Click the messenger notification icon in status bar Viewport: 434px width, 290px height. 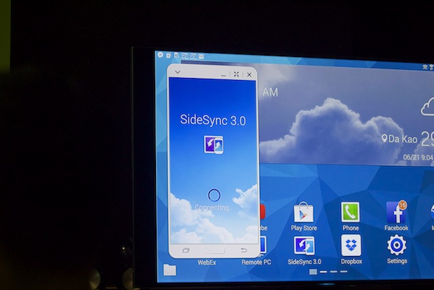[160, 55]
